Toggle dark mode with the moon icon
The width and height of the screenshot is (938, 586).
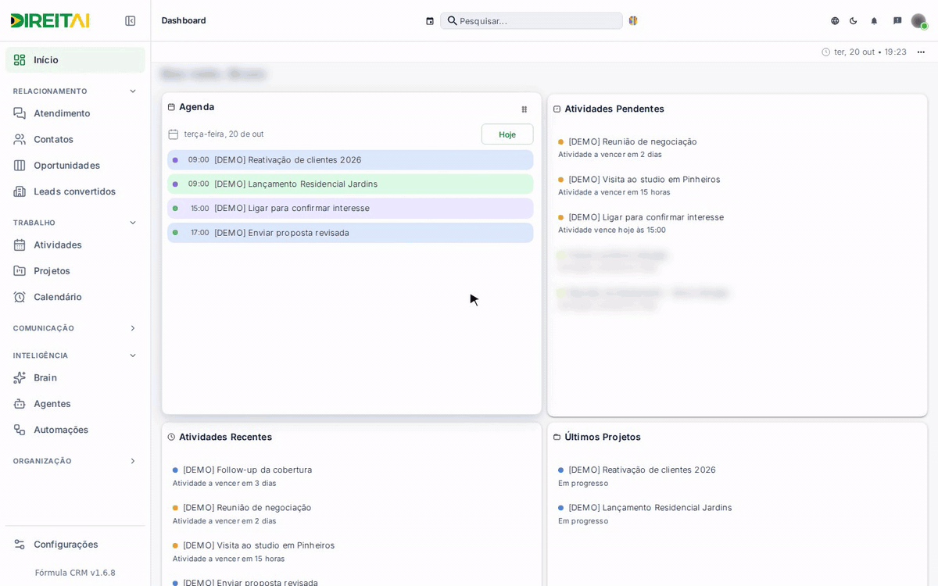854,21
